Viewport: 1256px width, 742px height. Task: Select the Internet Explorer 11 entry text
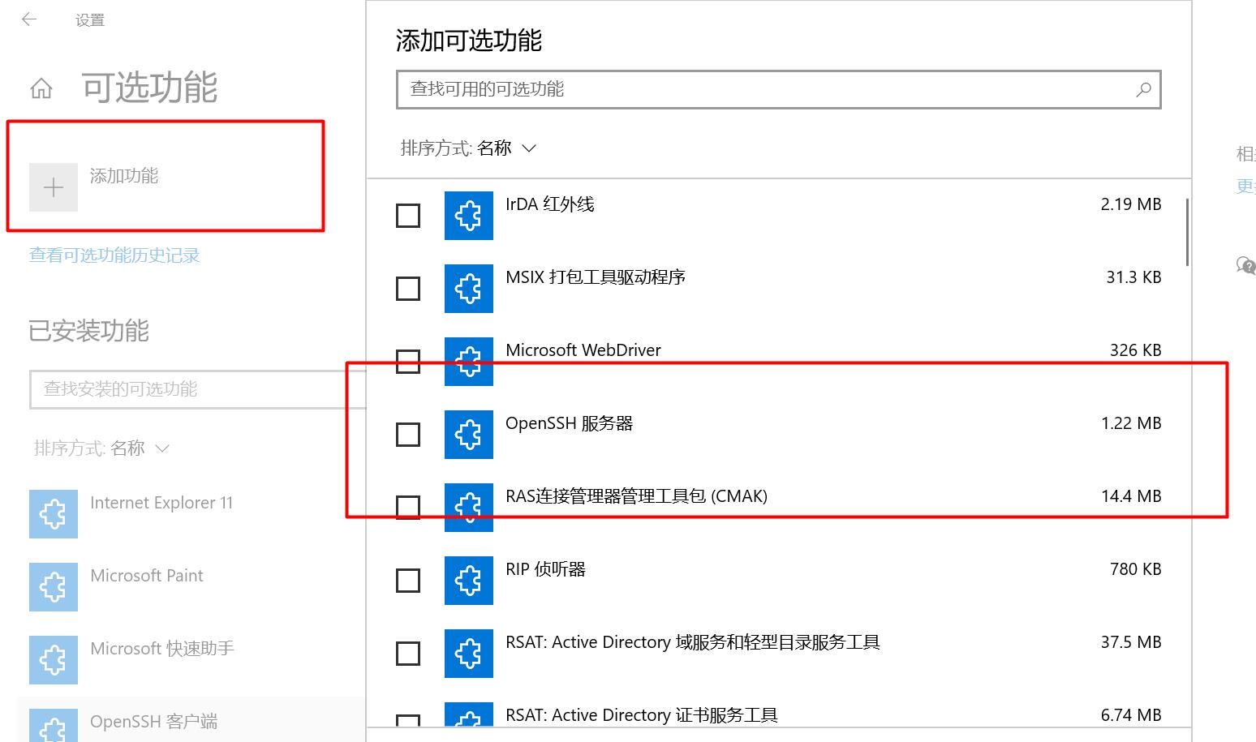(161, 503)
